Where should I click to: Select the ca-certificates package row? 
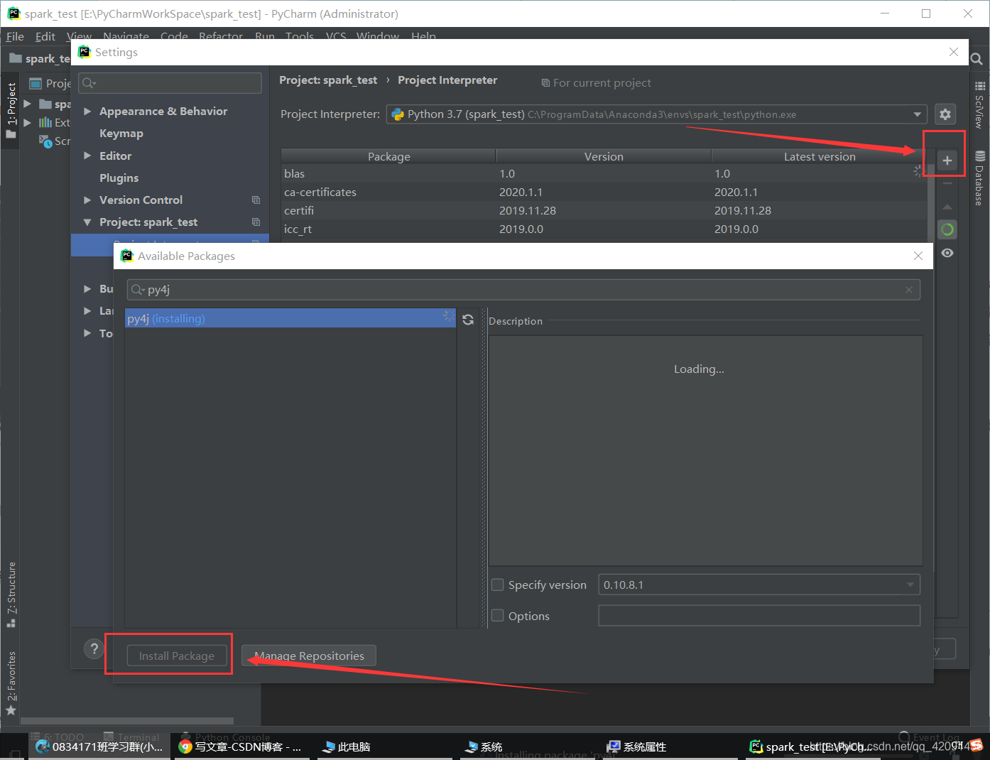coord(604,192)
